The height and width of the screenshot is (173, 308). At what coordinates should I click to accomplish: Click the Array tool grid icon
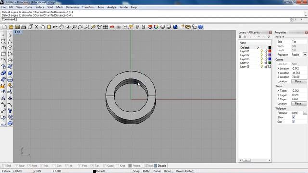(10, 117)
